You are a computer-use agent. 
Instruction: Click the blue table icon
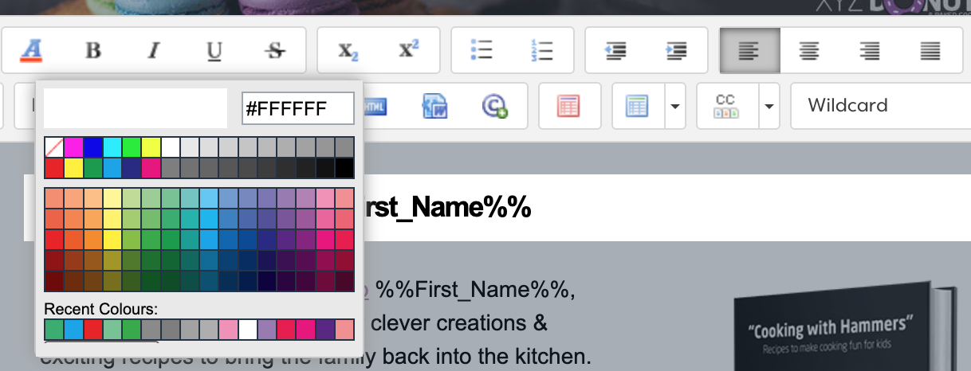coord(637,106)
